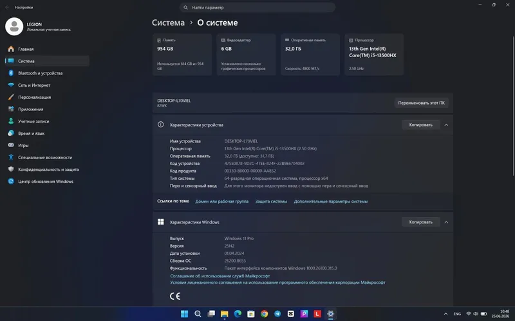Click the battery icon in system tray
515x321 pixels.
coord(483,314)
